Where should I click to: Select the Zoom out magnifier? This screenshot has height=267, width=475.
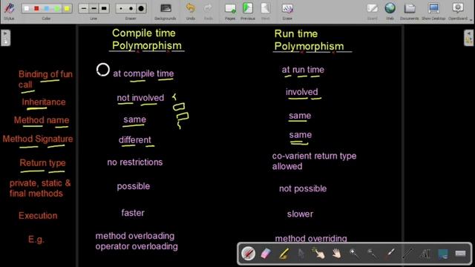click(372, 254)
